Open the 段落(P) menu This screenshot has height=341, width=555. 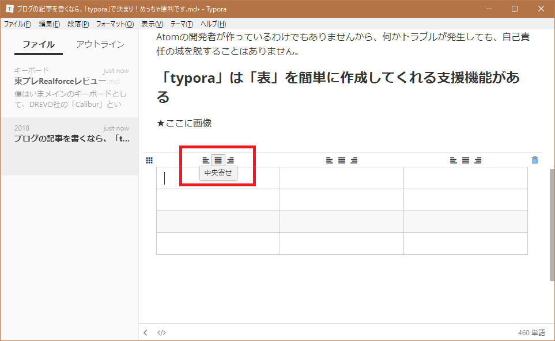(x=78, y=24)
